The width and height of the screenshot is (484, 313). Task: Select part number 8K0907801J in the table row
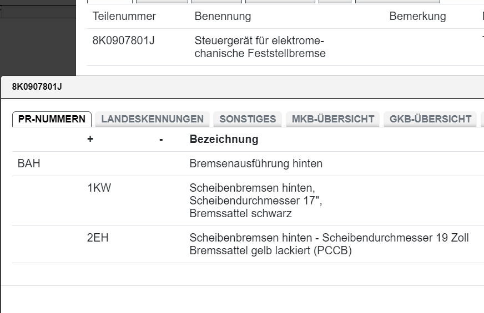coord(124,41)
